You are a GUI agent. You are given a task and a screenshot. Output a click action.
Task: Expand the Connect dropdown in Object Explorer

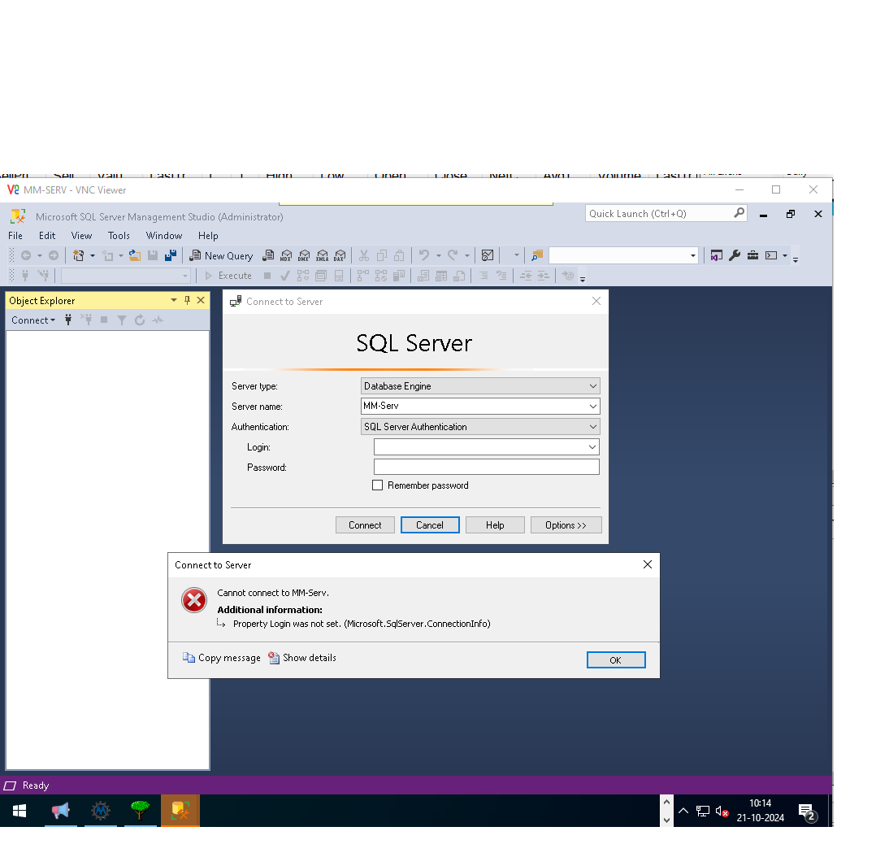pyautogui.click(x=33, y=320)
